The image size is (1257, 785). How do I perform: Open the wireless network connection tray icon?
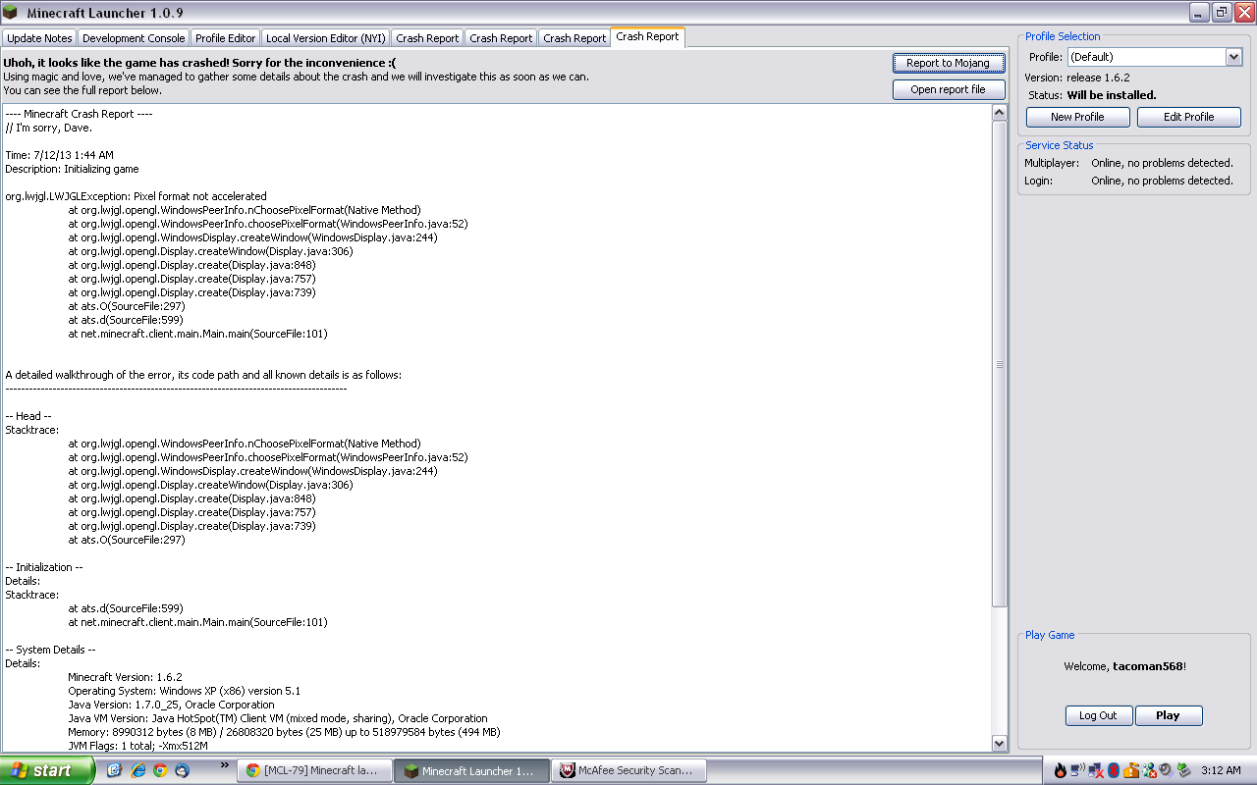[1076, 770]
